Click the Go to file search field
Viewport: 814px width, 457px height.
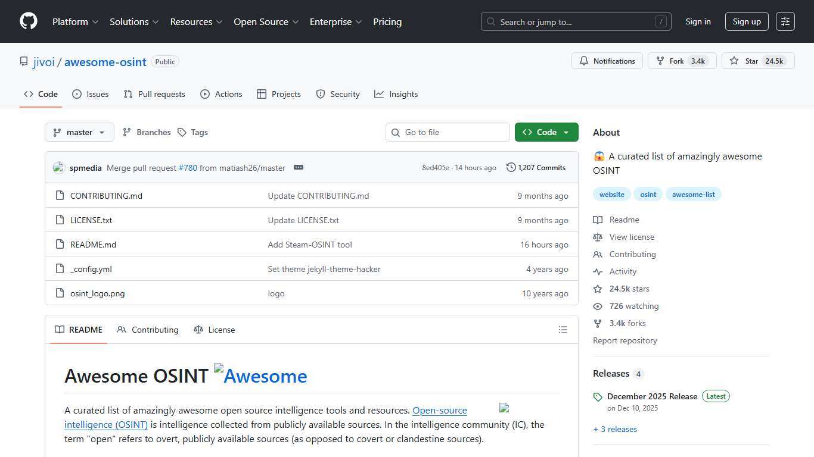coord(448,132)
